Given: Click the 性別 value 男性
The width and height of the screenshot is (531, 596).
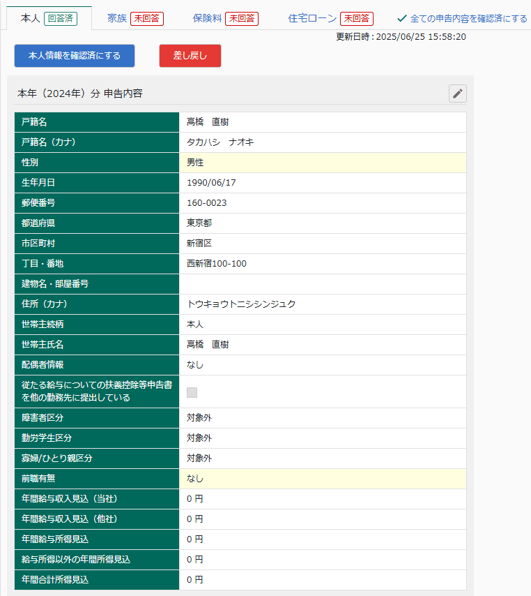Looking at the screenshot, I should click(195, 163).
